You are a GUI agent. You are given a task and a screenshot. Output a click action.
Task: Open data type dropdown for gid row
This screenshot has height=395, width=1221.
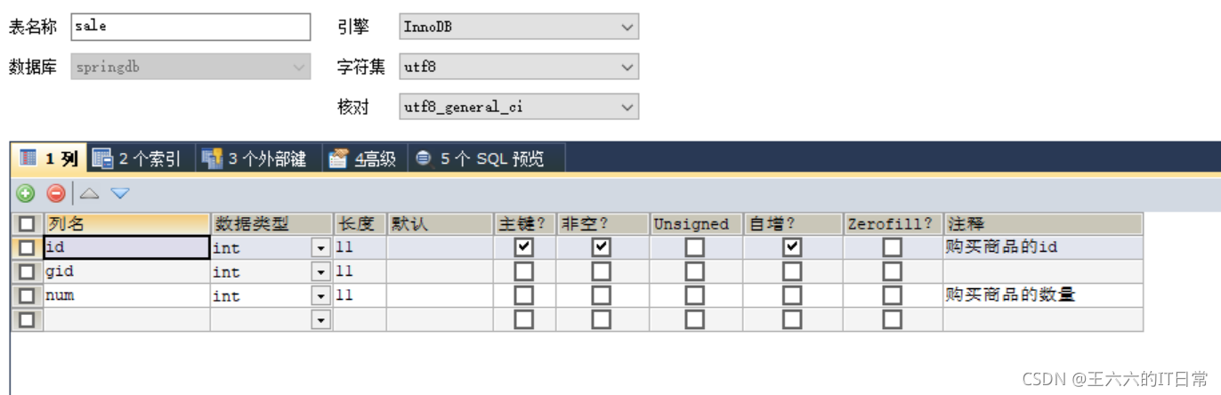(x=321, y=271)
